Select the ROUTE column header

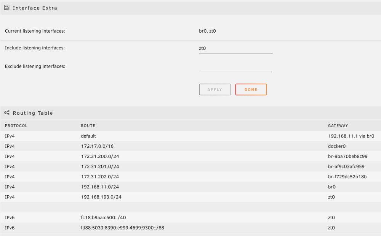click(x=88, y=126)
